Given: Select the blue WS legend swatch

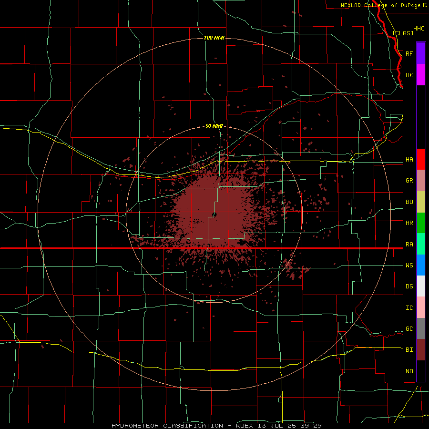Looking at the screenshot, I should click(x=421, y=265).
